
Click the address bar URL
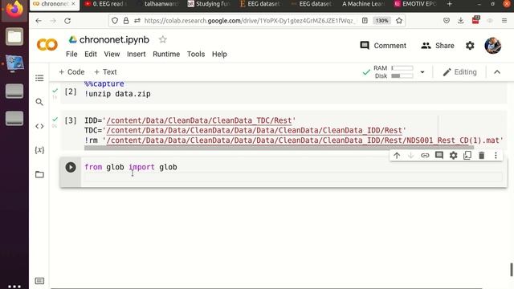[x=249, y=21]
